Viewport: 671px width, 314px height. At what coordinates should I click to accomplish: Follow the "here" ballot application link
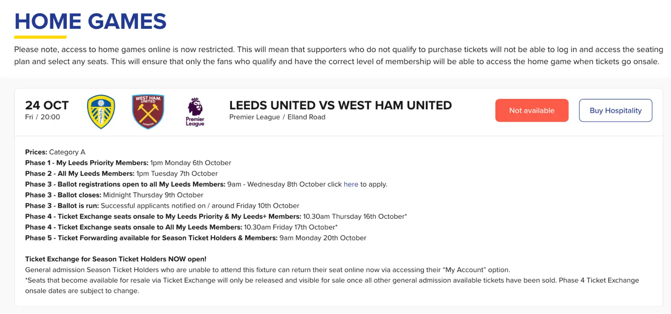[x=351, y=184]
